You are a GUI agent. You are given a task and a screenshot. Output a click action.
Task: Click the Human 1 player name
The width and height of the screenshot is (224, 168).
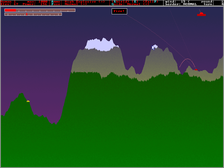click(8, 2)
